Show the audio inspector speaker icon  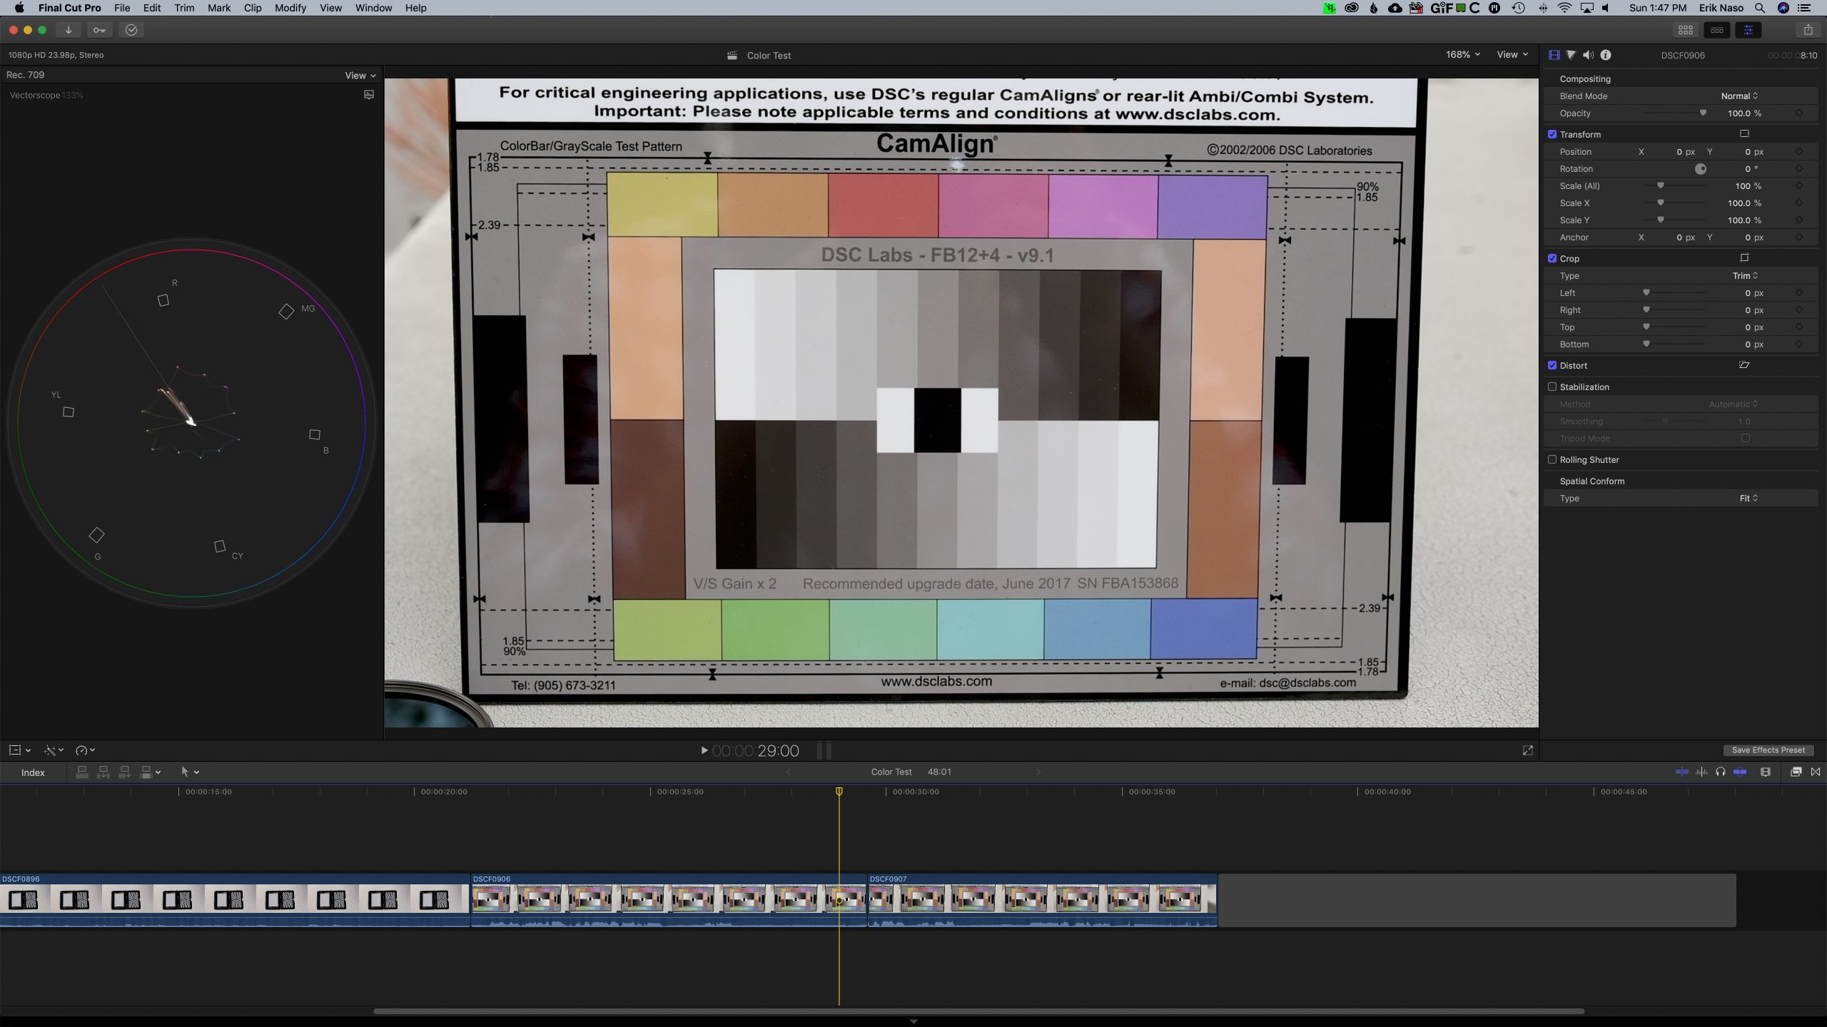coord(1588,55)
